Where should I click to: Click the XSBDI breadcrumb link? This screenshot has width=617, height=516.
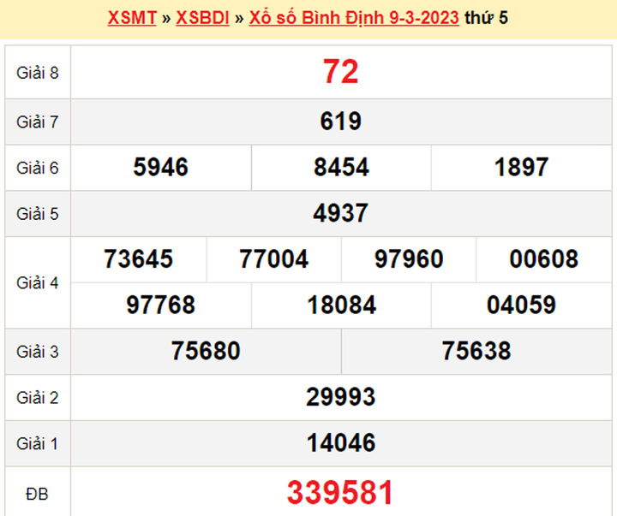click(x=202, y=18)
